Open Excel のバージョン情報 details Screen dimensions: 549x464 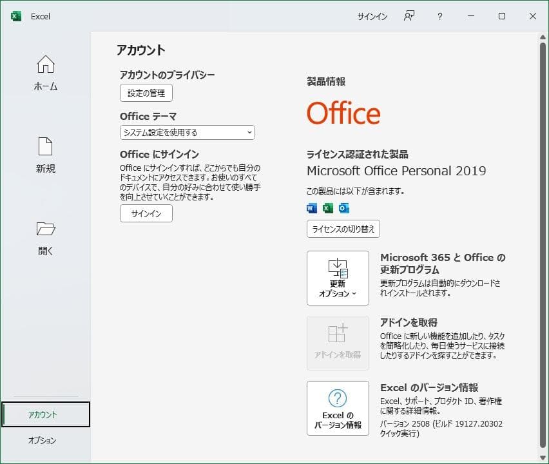tap(338, 408)
